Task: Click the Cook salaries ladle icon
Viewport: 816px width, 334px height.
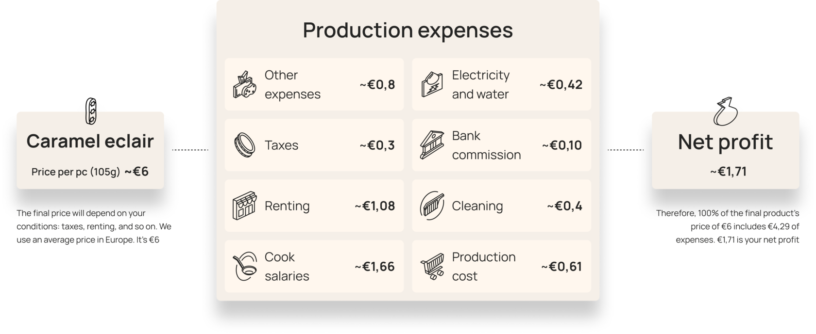Action: (244, 266)
